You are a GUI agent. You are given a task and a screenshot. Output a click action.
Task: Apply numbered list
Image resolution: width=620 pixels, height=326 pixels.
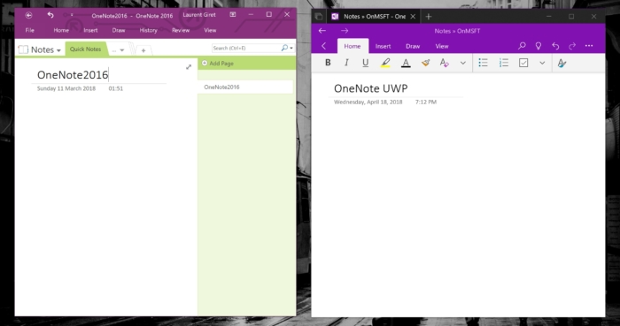tap(504, 63)
